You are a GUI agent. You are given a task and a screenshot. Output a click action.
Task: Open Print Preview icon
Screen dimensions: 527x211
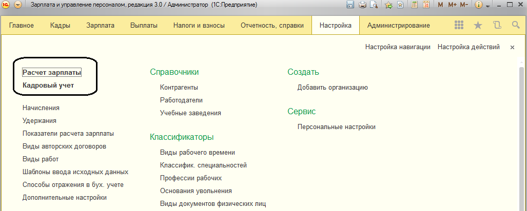point(374,5)
